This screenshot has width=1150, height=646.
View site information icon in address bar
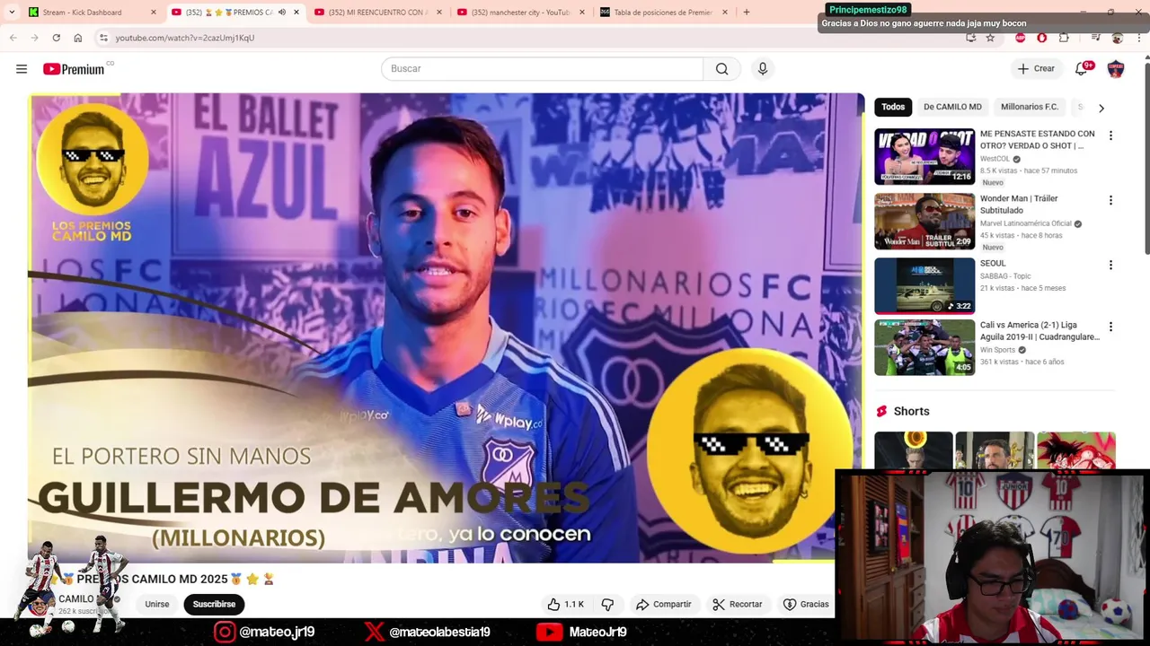point(103,38)
